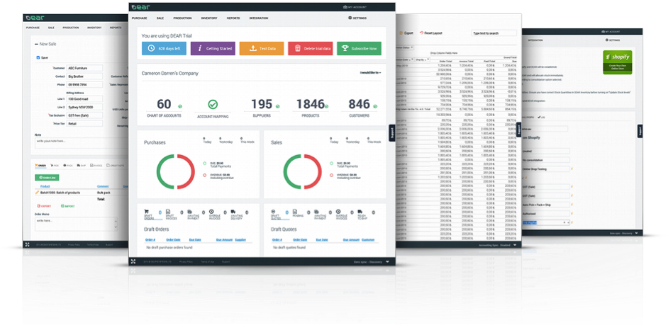Screen dimensions: 668x325
Task: Open the Integration menu
Action: (x=260, y=17)
